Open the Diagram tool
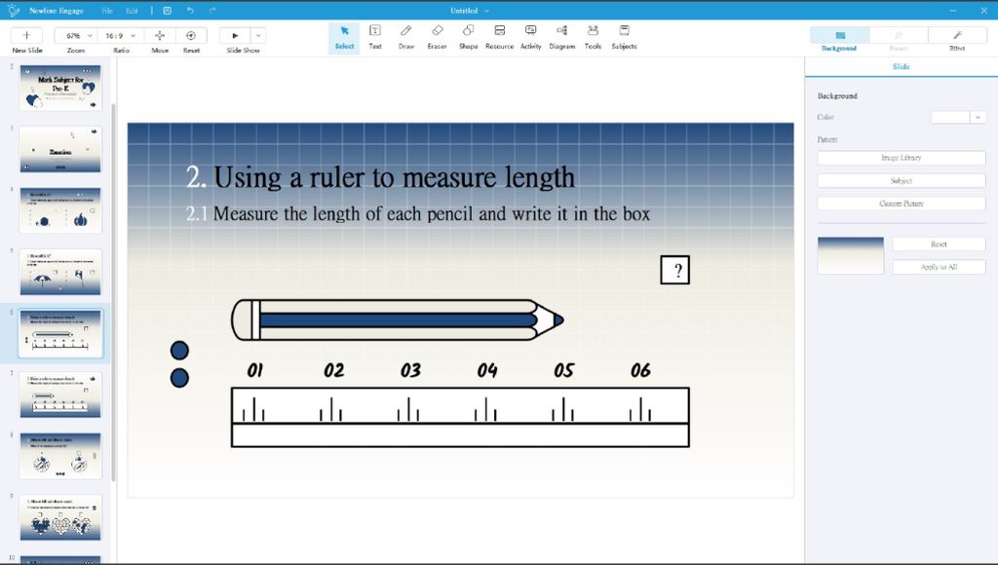The height and width of the screenshot is (565, 998). [x=561, y=36]
